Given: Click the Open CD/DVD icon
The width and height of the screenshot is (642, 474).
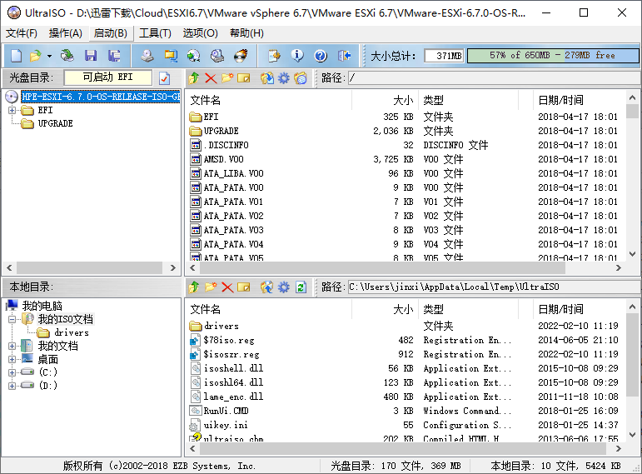Looking at the screenshot, I should click(67, 56).
